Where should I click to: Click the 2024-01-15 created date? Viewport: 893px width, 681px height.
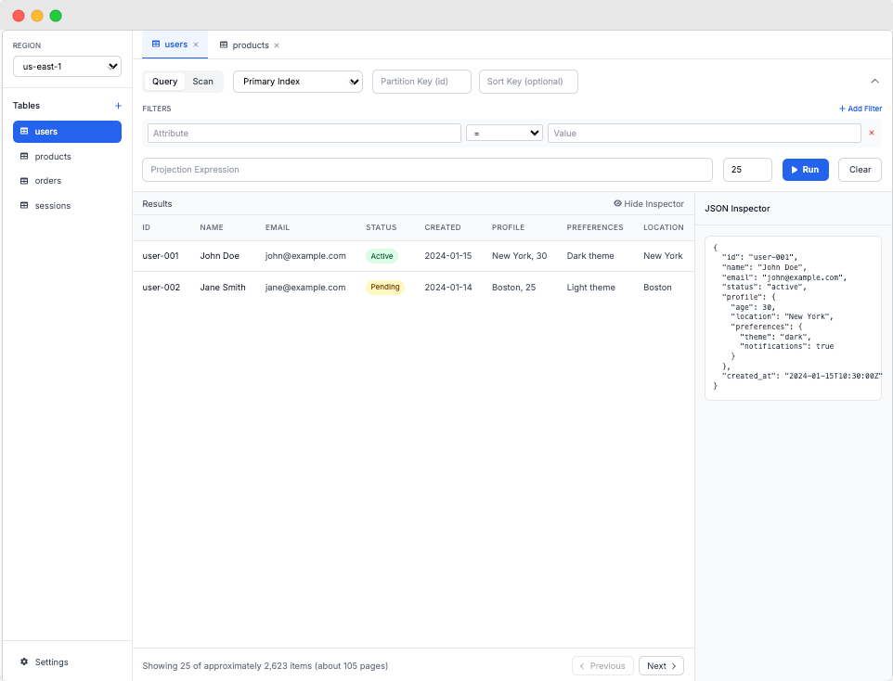click(x=448, y=256)
